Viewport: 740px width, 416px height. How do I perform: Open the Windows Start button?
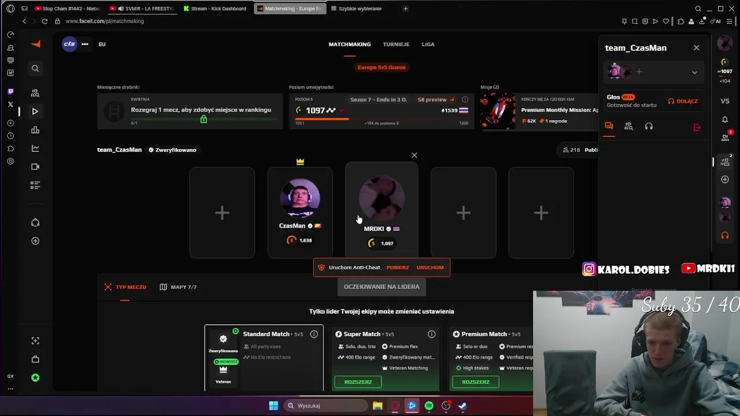[273, 406]
